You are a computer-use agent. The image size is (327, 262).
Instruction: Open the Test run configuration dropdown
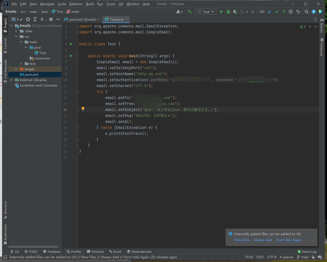coord(206,12)
